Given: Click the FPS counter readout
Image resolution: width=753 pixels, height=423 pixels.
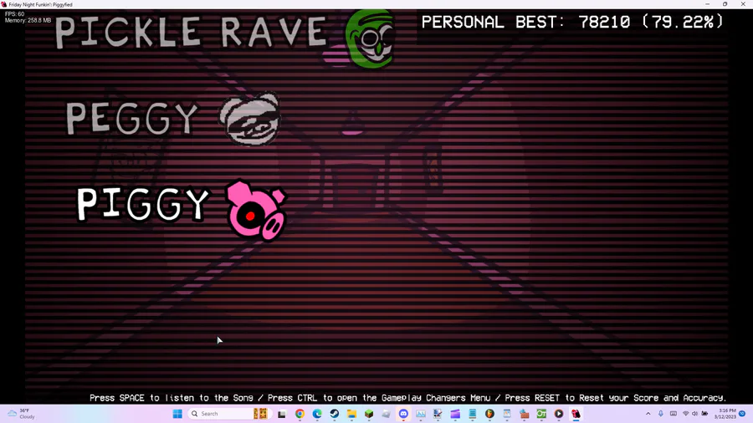Looking at the screenshot, I should pos(14,14).
